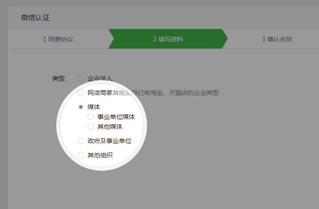Click the 媒体 option text label
The width and height of the screenshot is (319, 209).
tap(94, 107)
